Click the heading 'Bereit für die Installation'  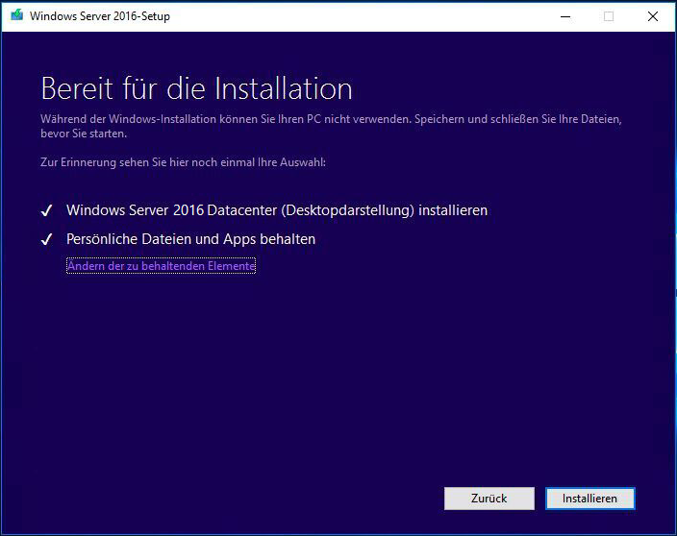(196, 88)
